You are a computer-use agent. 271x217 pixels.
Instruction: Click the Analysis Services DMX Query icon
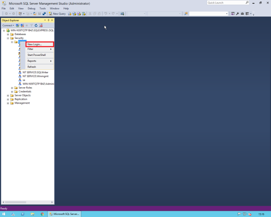point(79,14)
